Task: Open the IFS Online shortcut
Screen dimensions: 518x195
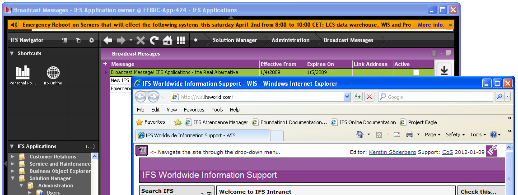Action: [53, 75]
